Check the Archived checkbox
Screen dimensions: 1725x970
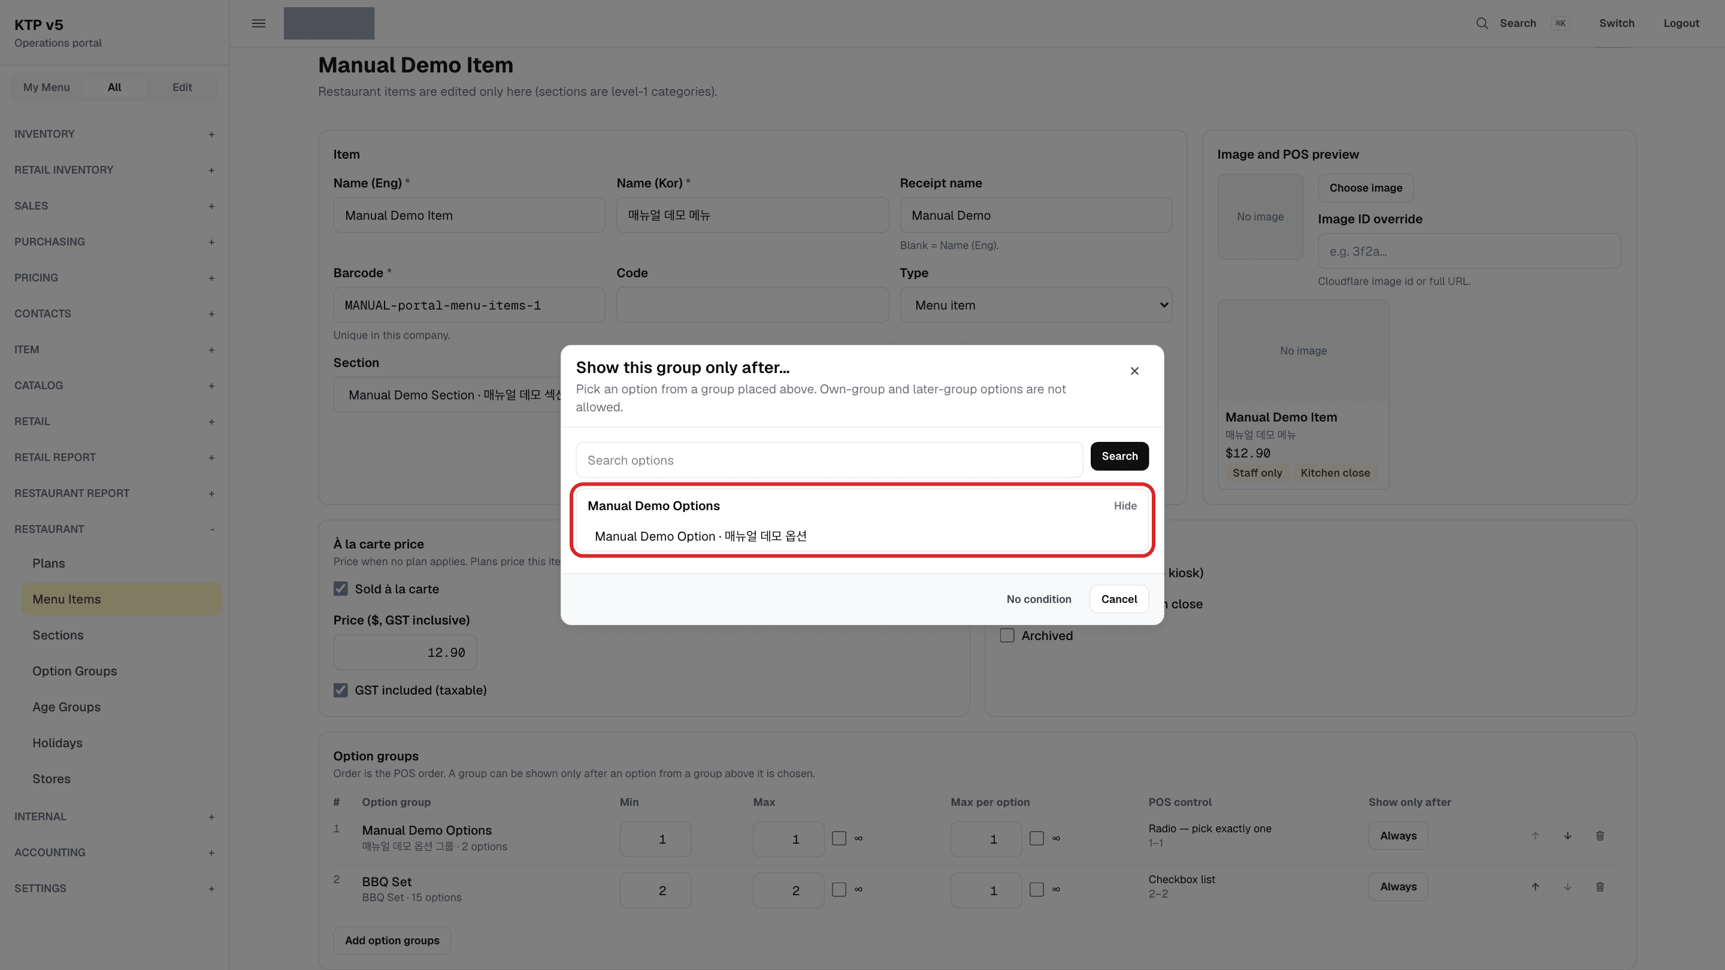click(1007, 635)
